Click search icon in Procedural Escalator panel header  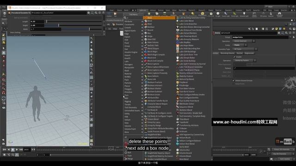point(96,13)
